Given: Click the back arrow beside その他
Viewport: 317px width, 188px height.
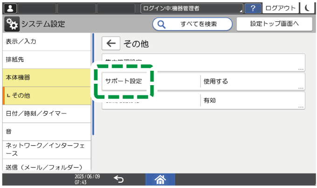Looking at the screenshot, I should point(111,43).
